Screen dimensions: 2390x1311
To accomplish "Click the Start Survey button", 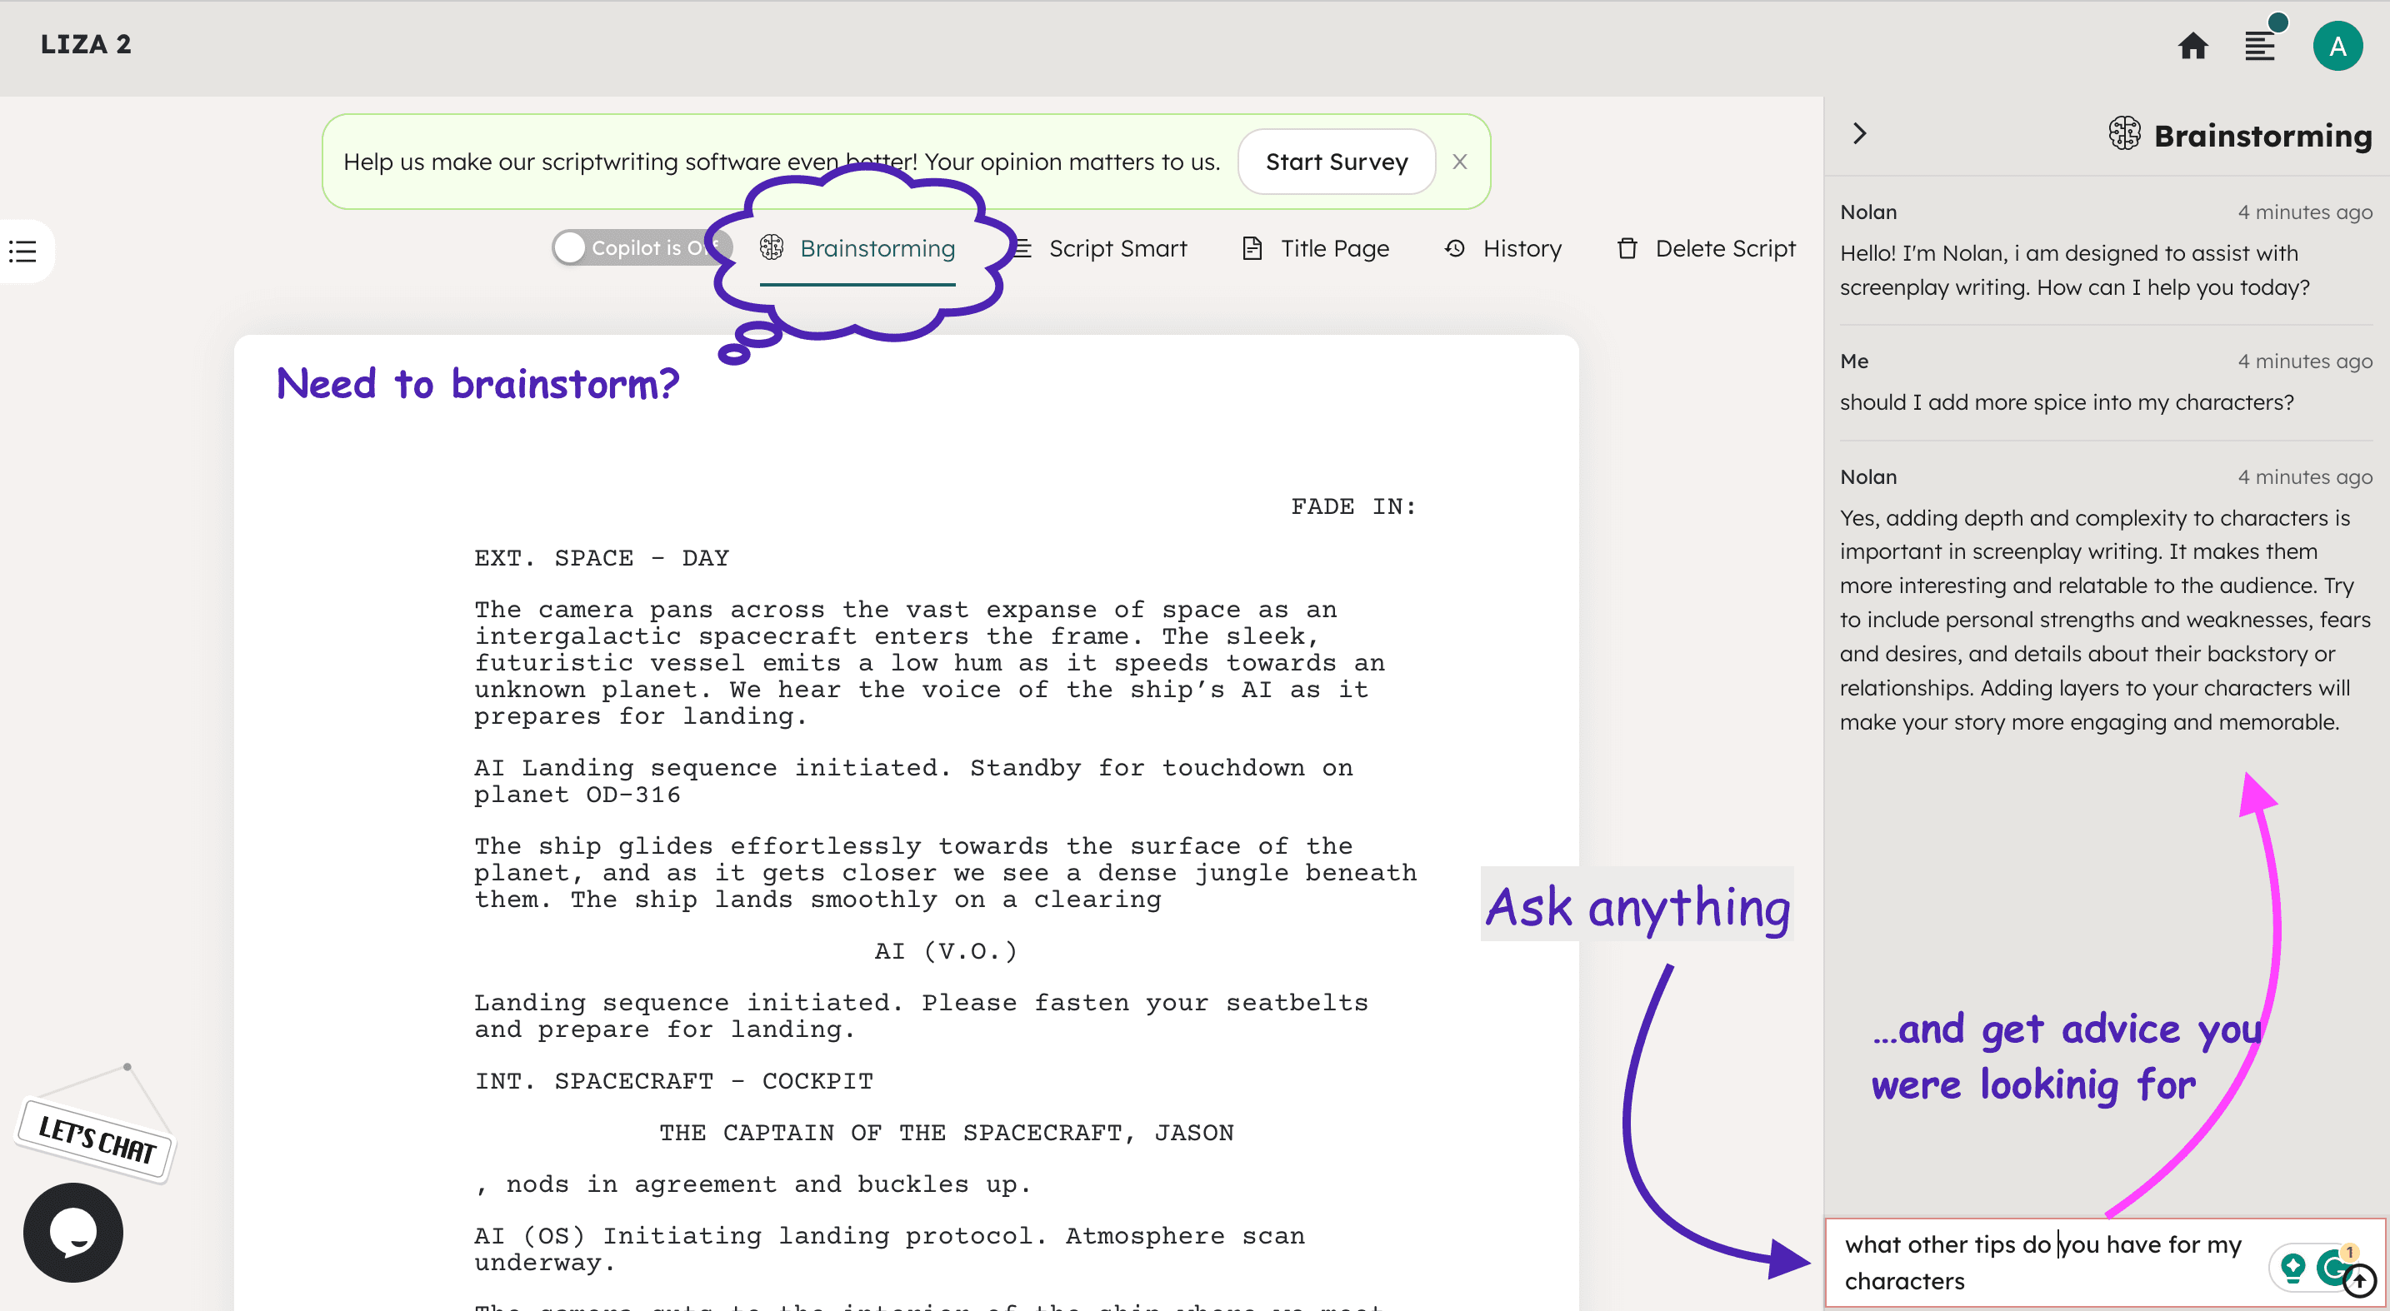I will 1336,162.
